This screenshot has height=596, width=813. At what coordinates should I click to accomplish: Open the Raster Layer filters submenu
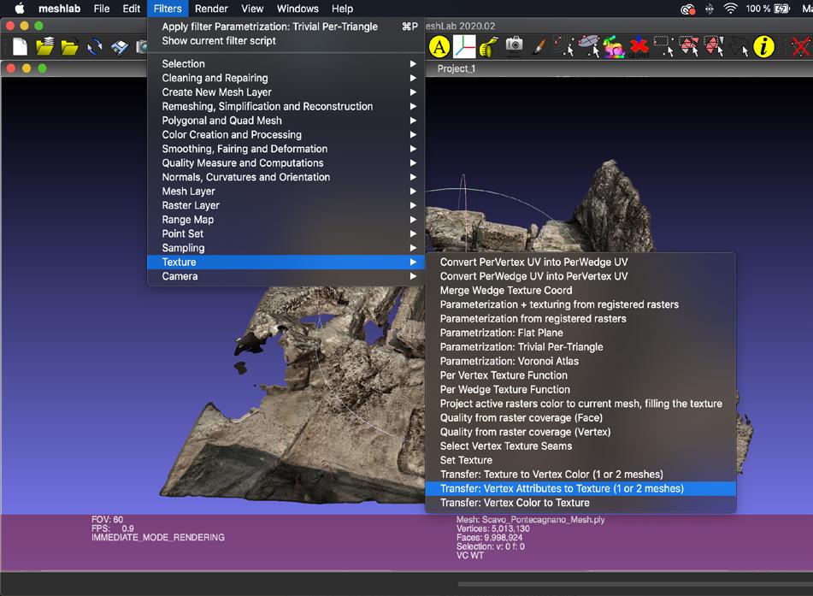286,205
